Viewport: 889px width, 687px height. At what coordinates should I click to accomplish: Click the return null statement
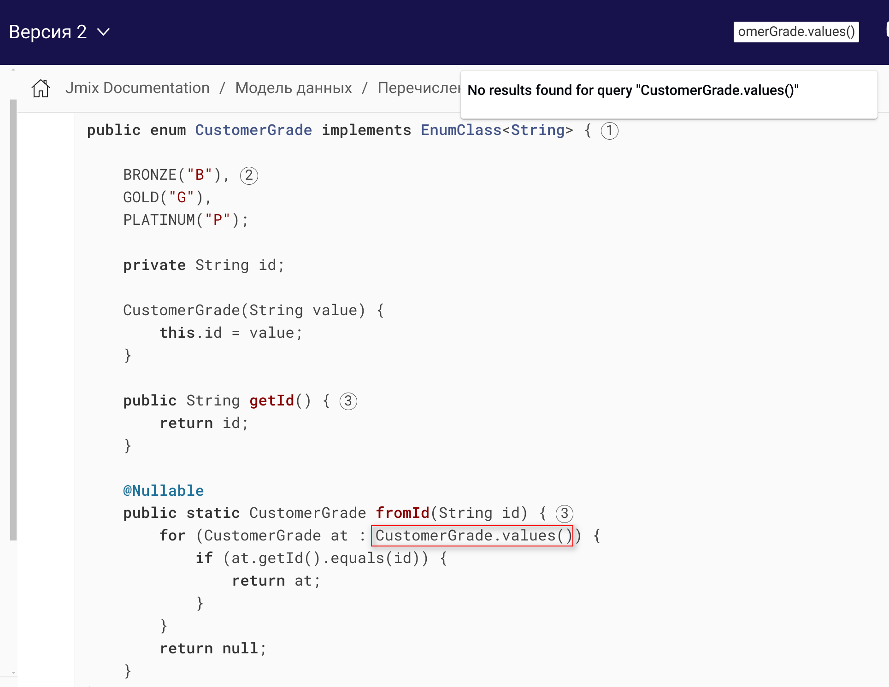click(213, 649)
